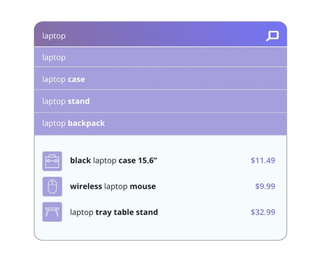The image size is (321, 262).
Task: Click the mouse icon product thumbnail
Action: (x=52, y=186)
